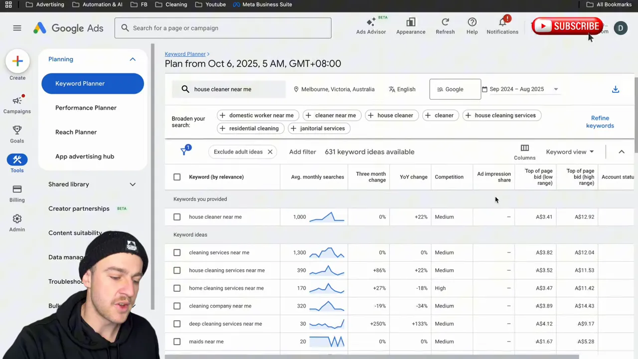Open Performance Planner in the sidebar
This screenshot has width=638, height=359.
[86, 108]
